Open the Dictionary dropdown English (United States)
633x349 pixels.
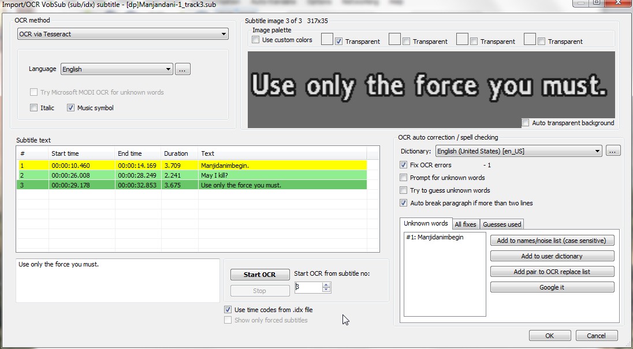518,152
